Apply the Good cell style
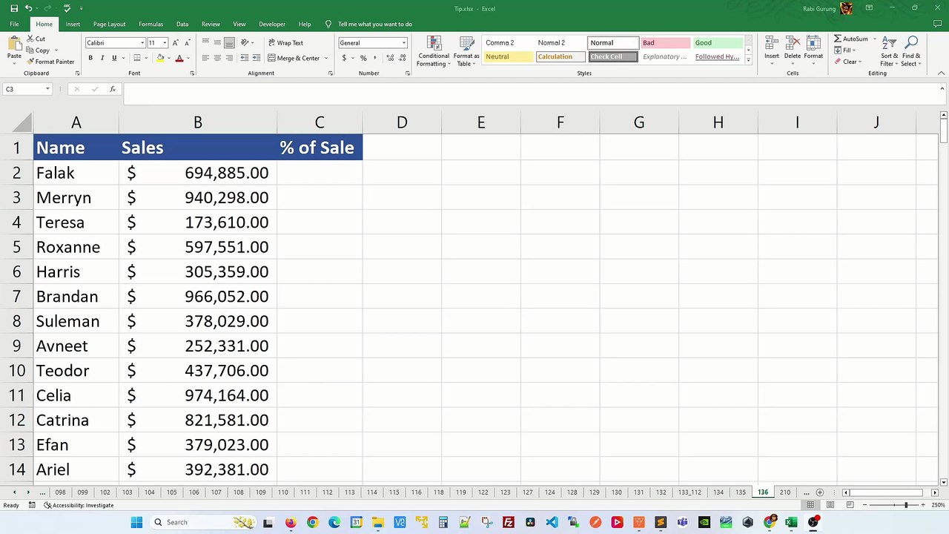This screenshot has height=534, width=949. pyautogui.click(x=717, y=43)
